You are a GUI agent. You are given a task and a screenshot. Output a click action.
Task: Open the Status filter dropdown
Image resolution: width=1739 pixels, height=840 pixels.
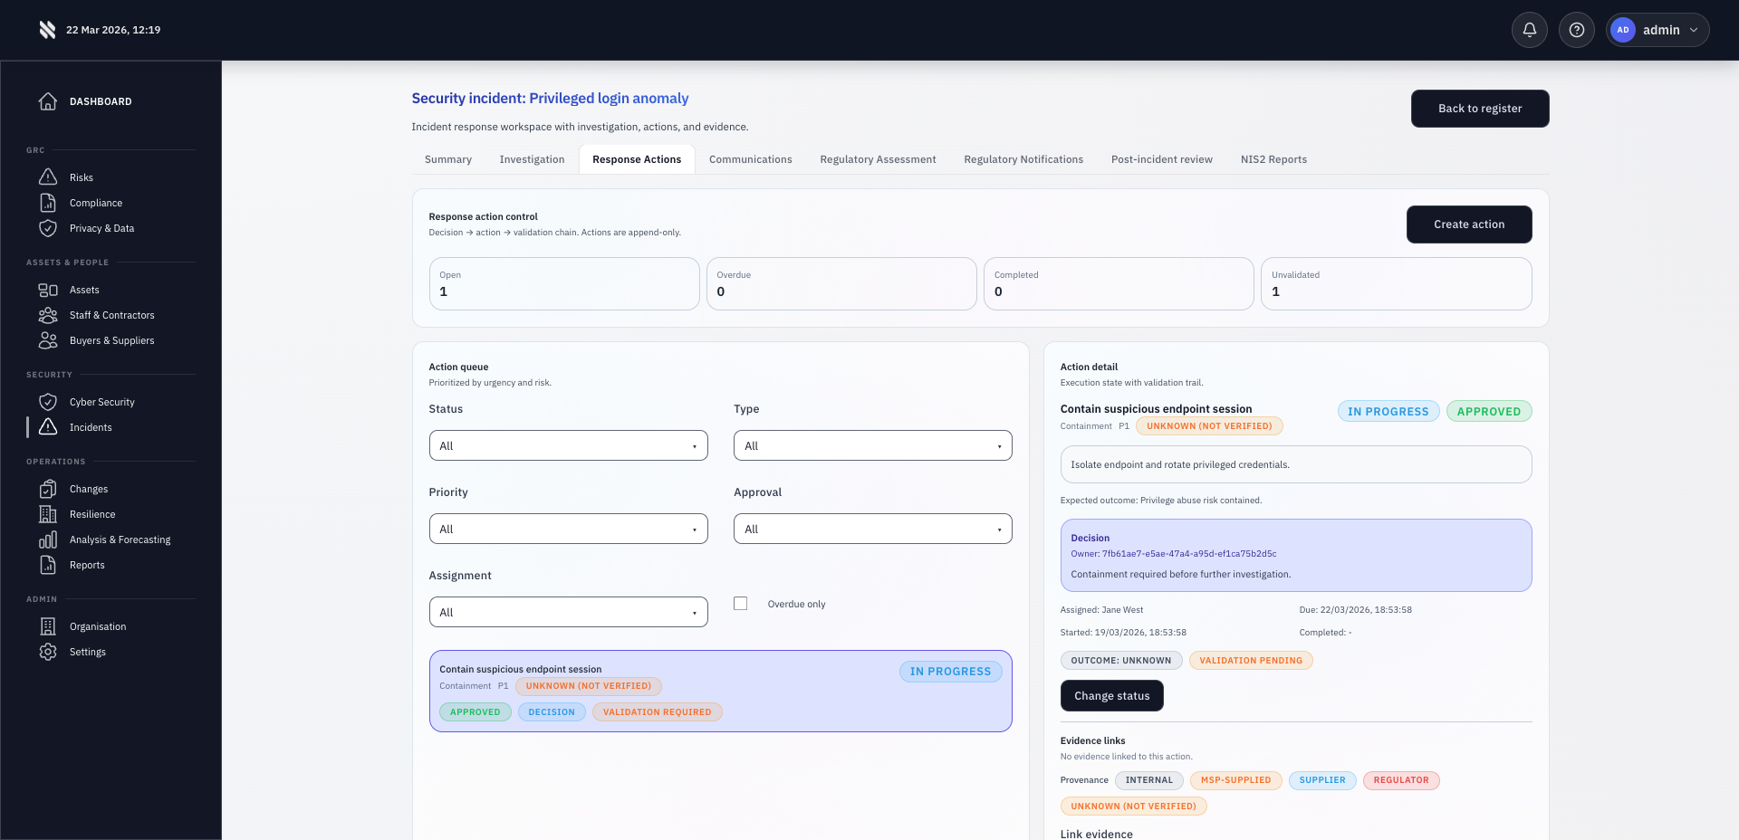click(x=568, y=444)
